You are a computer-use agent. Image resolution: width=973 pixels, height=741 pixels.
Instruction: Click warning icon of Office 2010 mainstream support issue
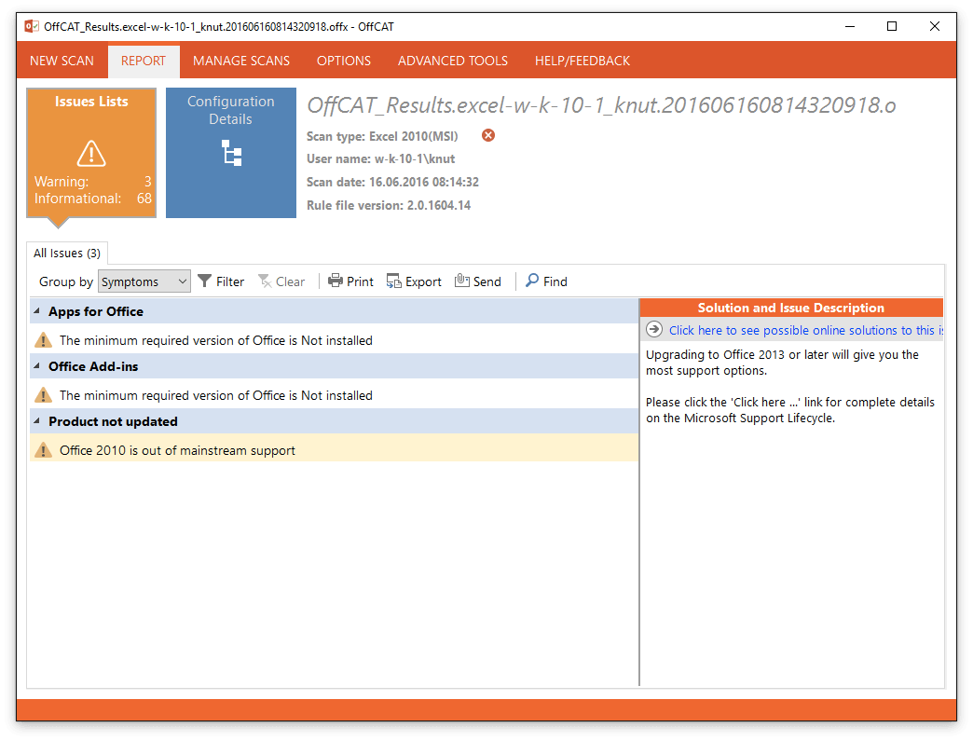[43, 450]
